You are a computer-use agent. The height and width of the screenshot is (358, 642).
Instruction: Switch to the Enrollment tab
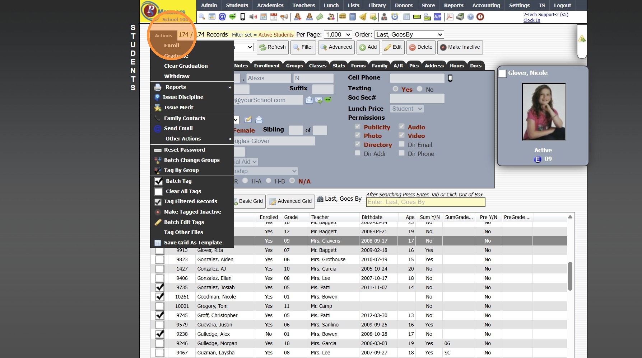click(267, 66)
